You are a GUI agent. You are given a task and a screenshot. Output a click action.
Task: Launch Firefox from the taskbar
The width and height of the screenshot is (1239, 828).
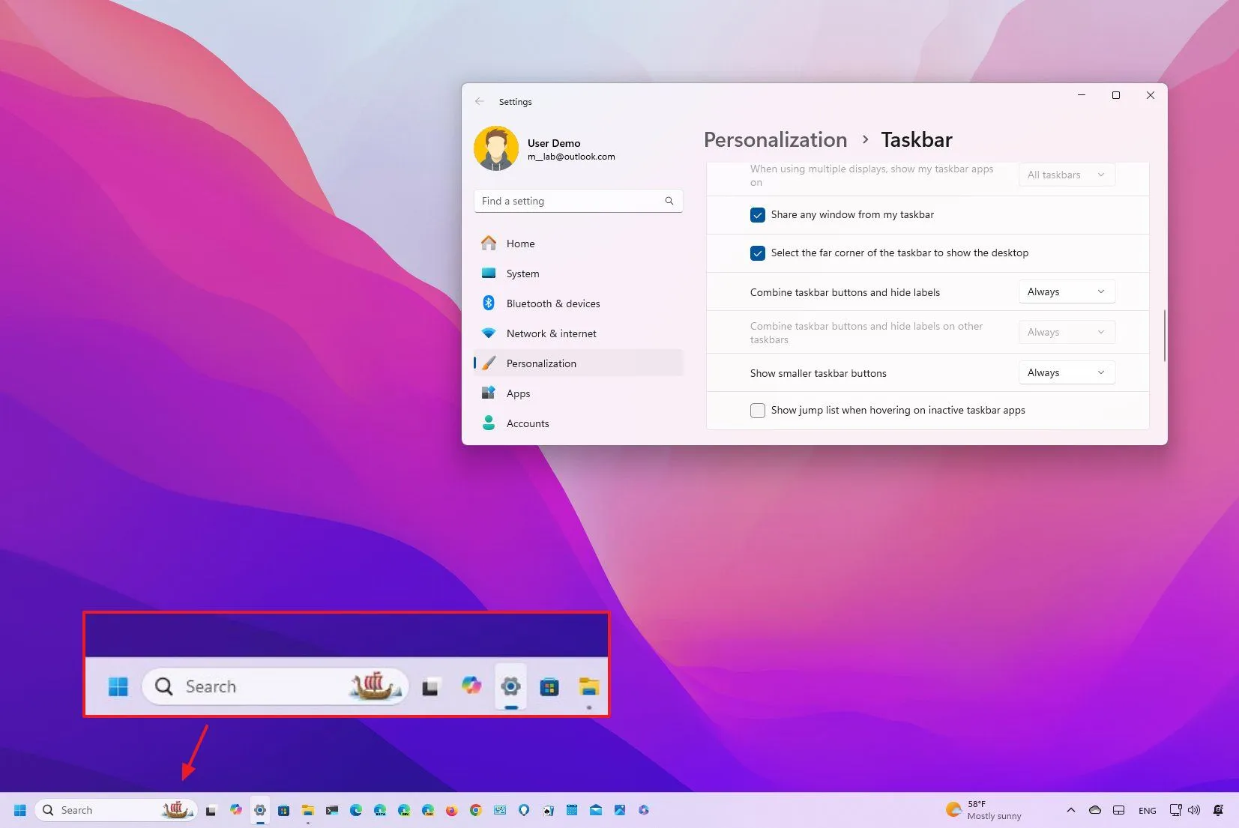click(x=452, y=810)
